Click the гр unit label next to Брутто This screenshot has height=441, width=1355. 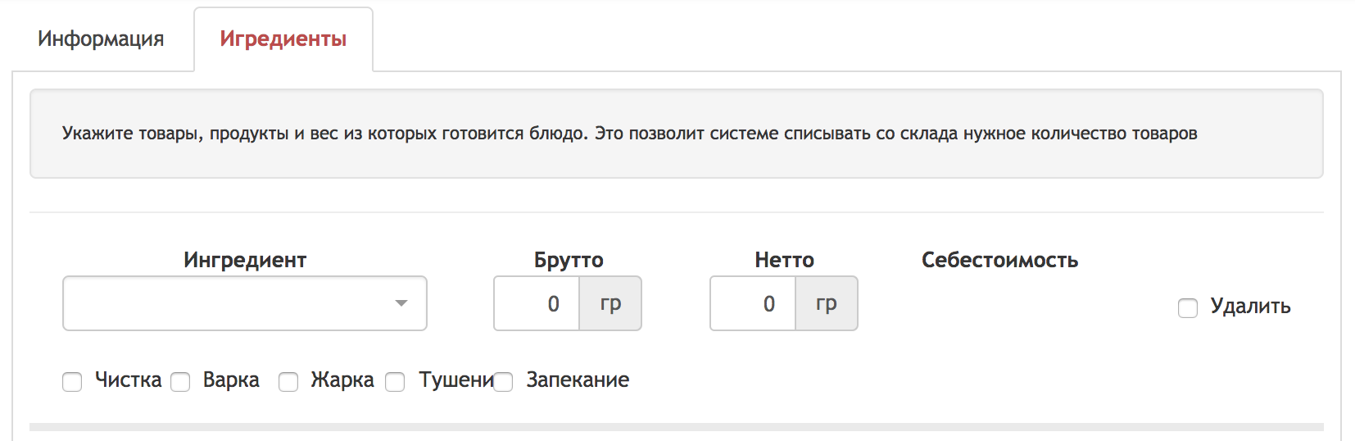point(610,303)
